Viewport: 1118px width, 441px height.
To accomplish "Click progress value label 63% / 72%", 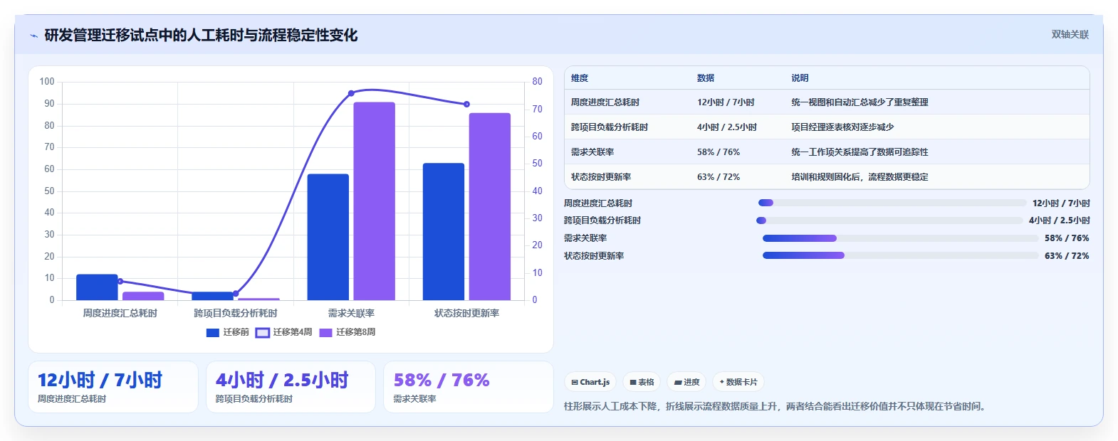I will point(1067,256).
